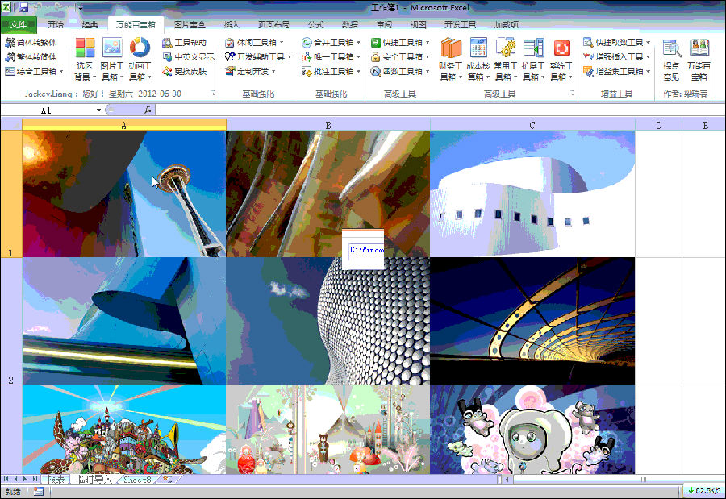Click the 简体转繁体 button
The image size is (726, 499).
(x=31, y=42)
